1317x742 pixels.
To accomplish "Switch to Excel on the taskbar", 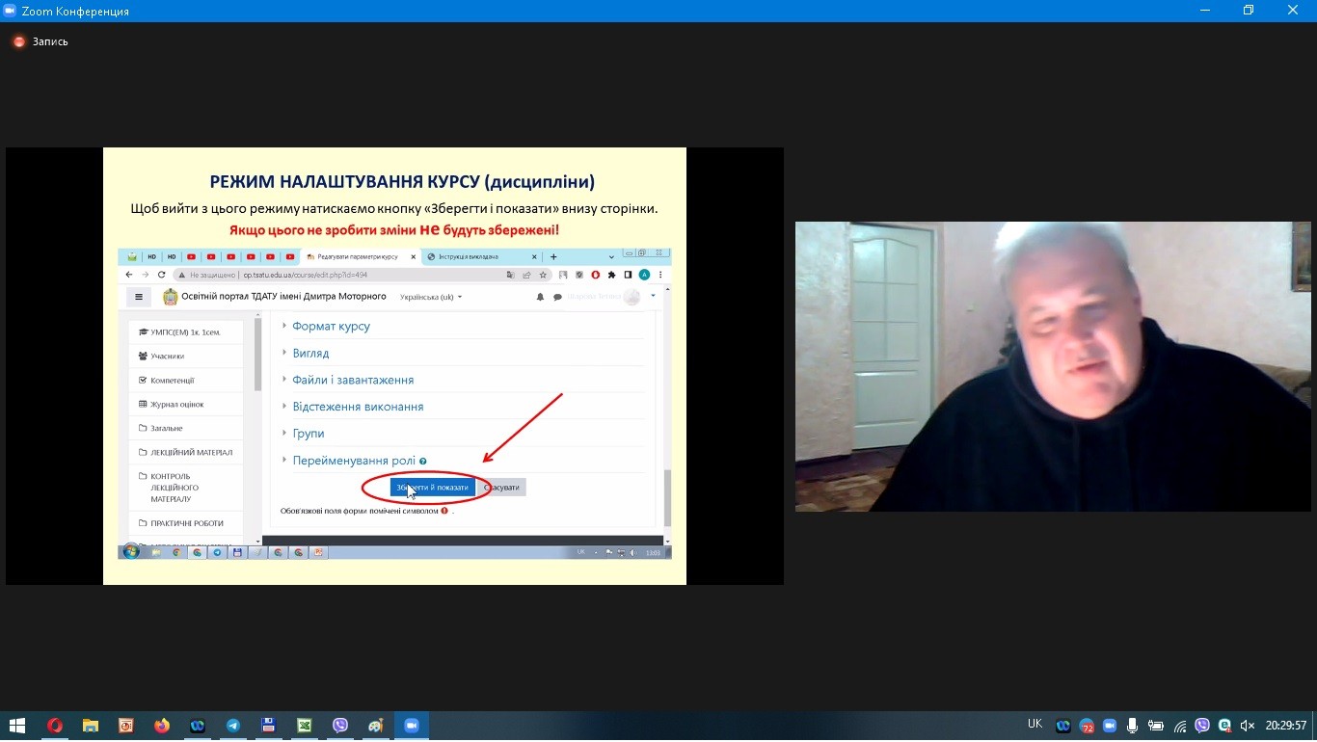I will click(x=305, y=726).
